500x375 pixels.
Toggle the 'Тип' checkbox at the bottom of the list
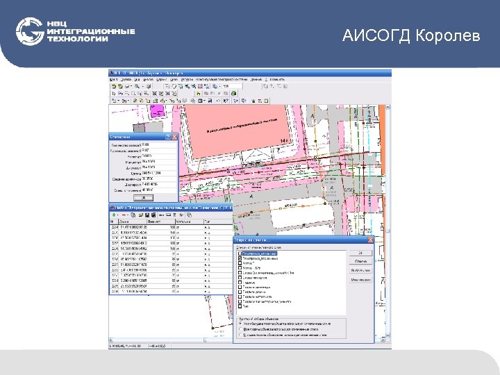(x=240, y=306)
